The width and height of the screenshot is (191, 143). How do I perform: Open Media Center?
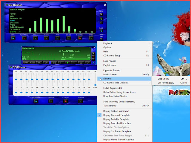pyautogui.click(x=125, y=74)
